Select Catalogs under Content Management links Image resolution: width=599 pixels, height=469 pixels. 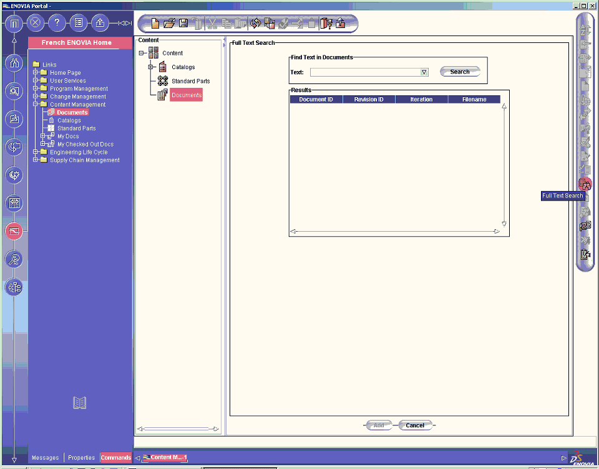[69, 120]
